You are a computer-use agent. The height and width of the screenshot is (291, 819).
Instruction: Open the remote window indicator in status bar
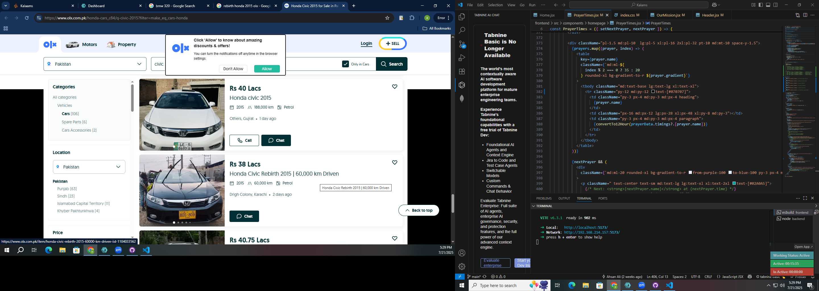[x=460, y=277]
